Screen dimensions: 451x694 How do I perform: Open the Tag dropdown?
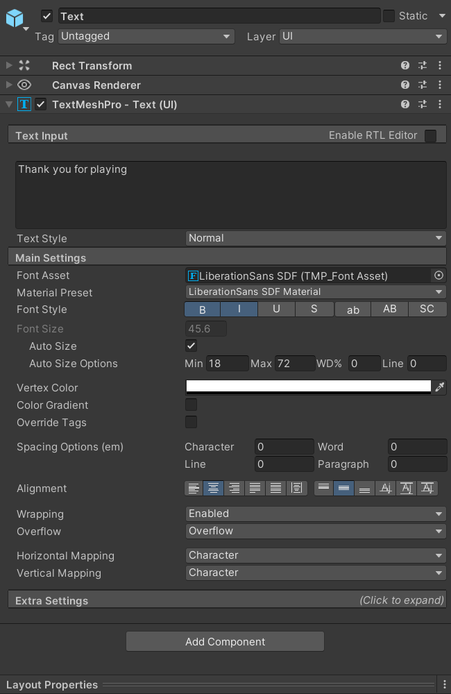146,36
